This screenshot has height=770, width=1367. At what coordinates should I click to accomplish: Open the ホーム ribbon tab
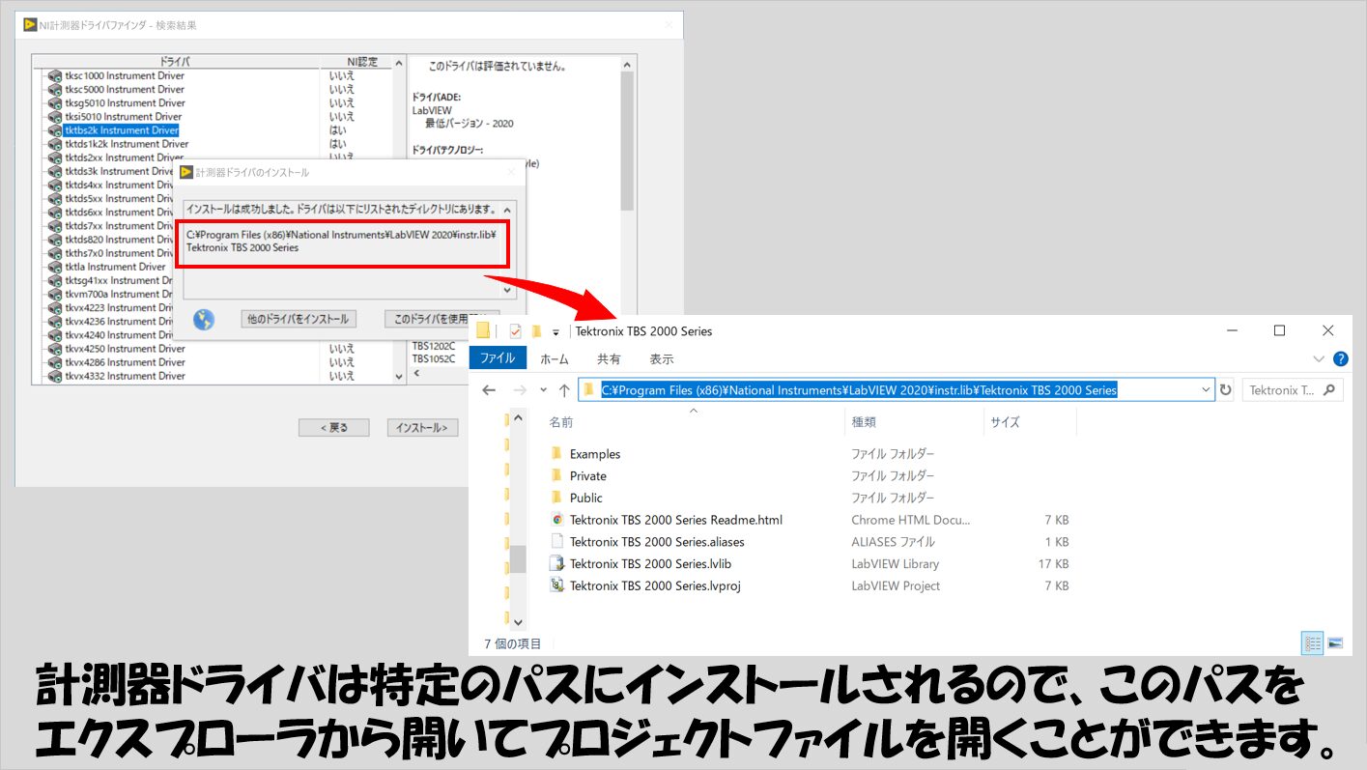pos(555,358)
